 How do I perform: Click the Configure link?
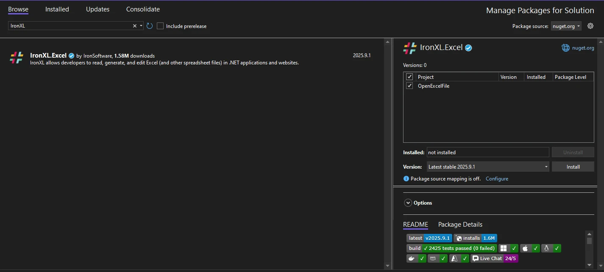497,179
